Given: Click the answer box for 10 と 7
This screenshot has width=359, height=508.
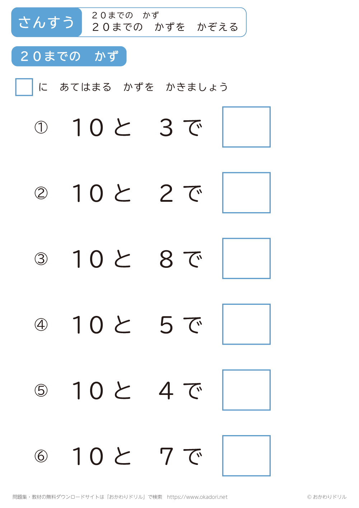Looking at the screenshot, I should (246, 456).
